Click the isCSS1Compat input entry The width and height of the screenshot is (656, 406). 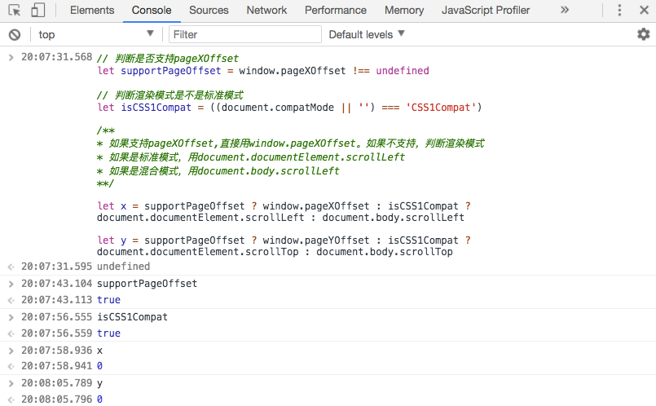coord(132,317)
